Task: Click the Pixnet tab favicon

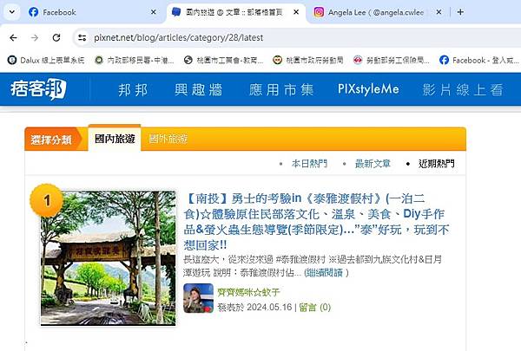Action: pyautogui.click(x=176, y=12)
